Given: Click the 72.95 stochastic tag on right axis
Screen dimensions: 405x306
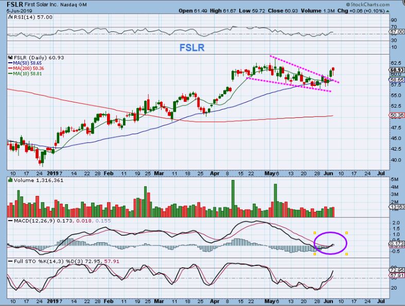Looking at the screenshot, I should click(397, 270).
